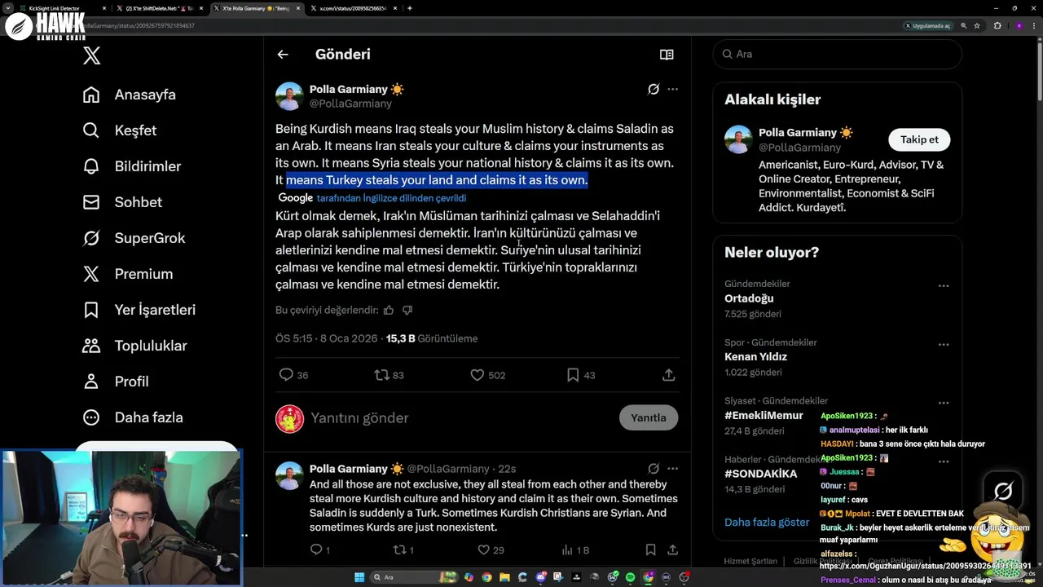This screenshot has width=1043, height=587.
Task: Open #EmekliMemur trending topic
Action: click(x=764, y=416)
